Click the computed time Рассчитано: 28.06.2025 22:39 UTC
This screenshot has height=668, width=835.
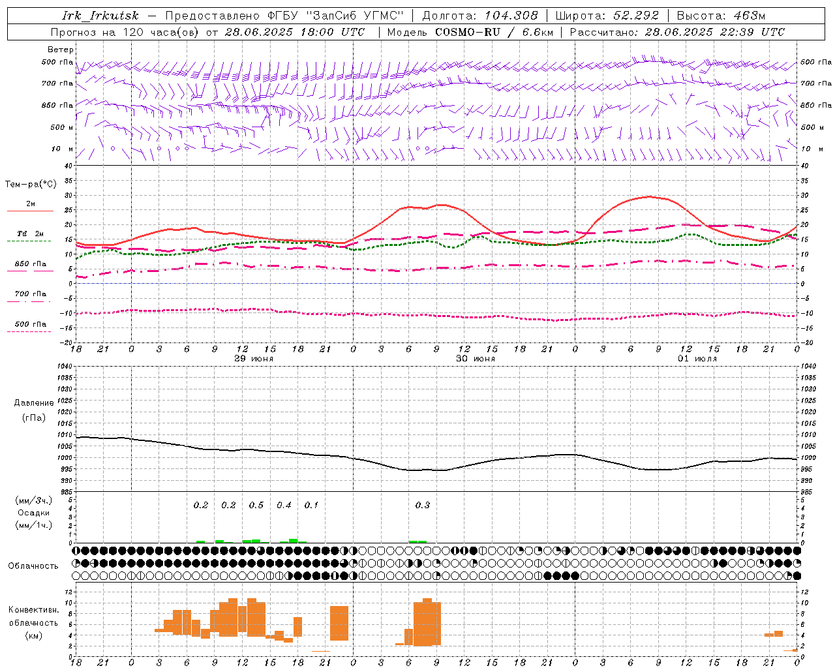pyautogui.click(x=677, y=32)
